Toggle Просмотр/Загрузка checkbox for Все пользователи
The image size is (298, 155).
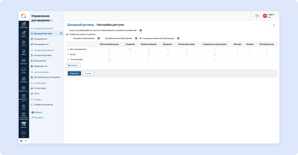pos(109,49)
